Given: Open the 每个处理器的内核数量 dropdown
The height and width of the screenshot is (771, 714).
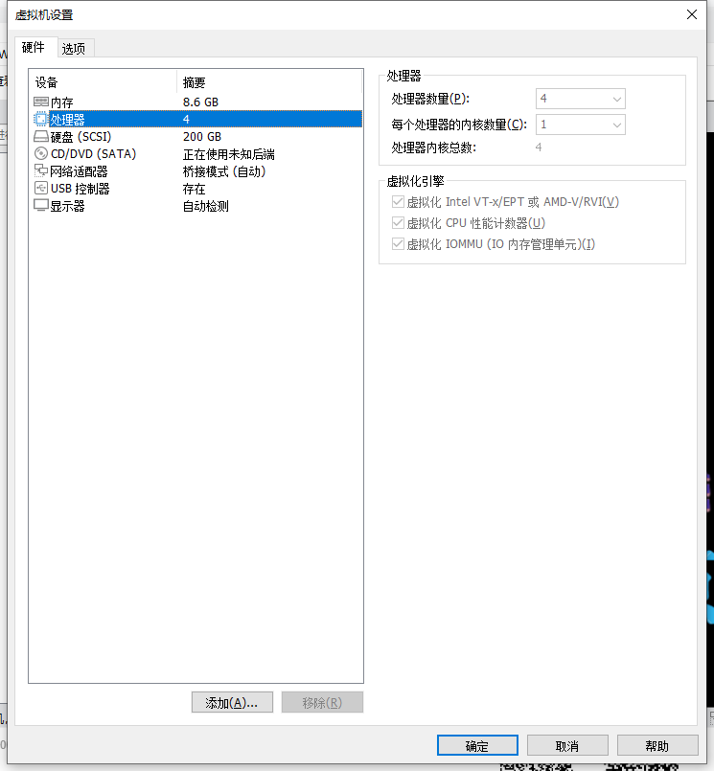Looking at the screenshot, I should coord(580,125).
